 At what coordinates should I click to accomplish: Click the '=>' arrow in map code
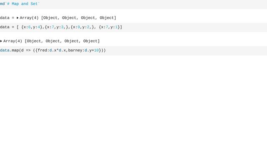click(28, 51)
